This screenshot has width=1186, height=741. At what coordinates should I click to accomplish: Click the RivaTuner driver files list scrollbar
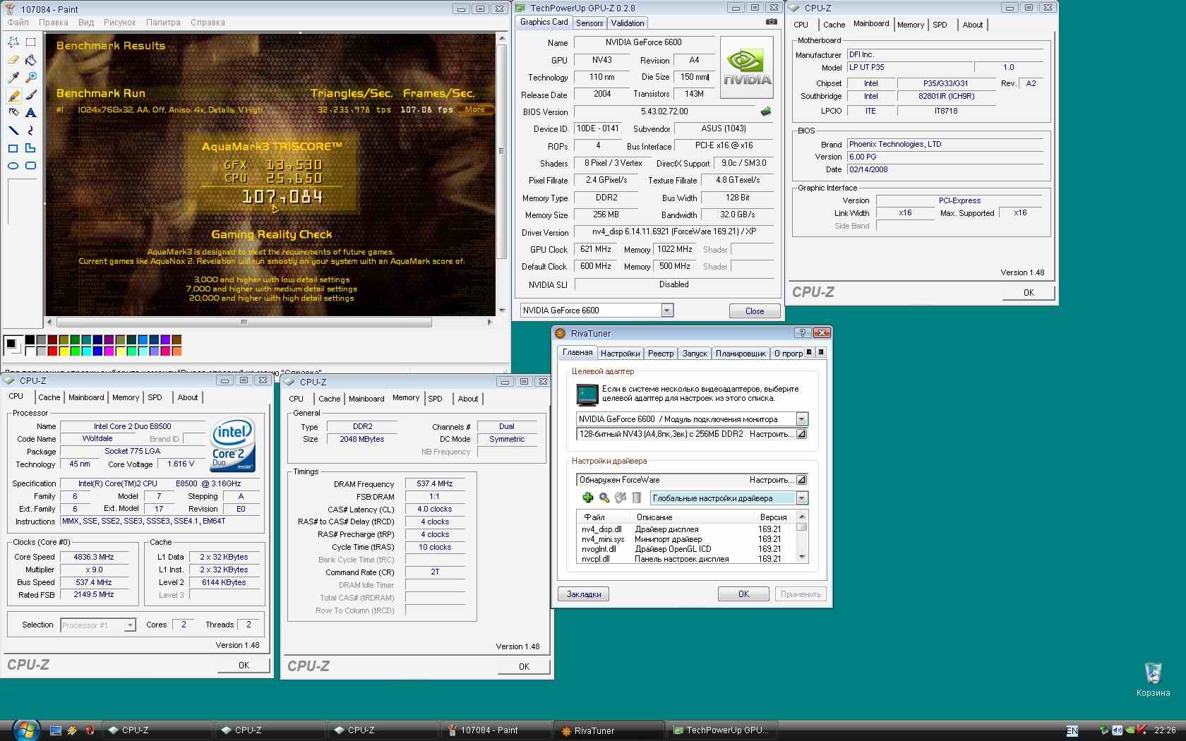(802, 537)
